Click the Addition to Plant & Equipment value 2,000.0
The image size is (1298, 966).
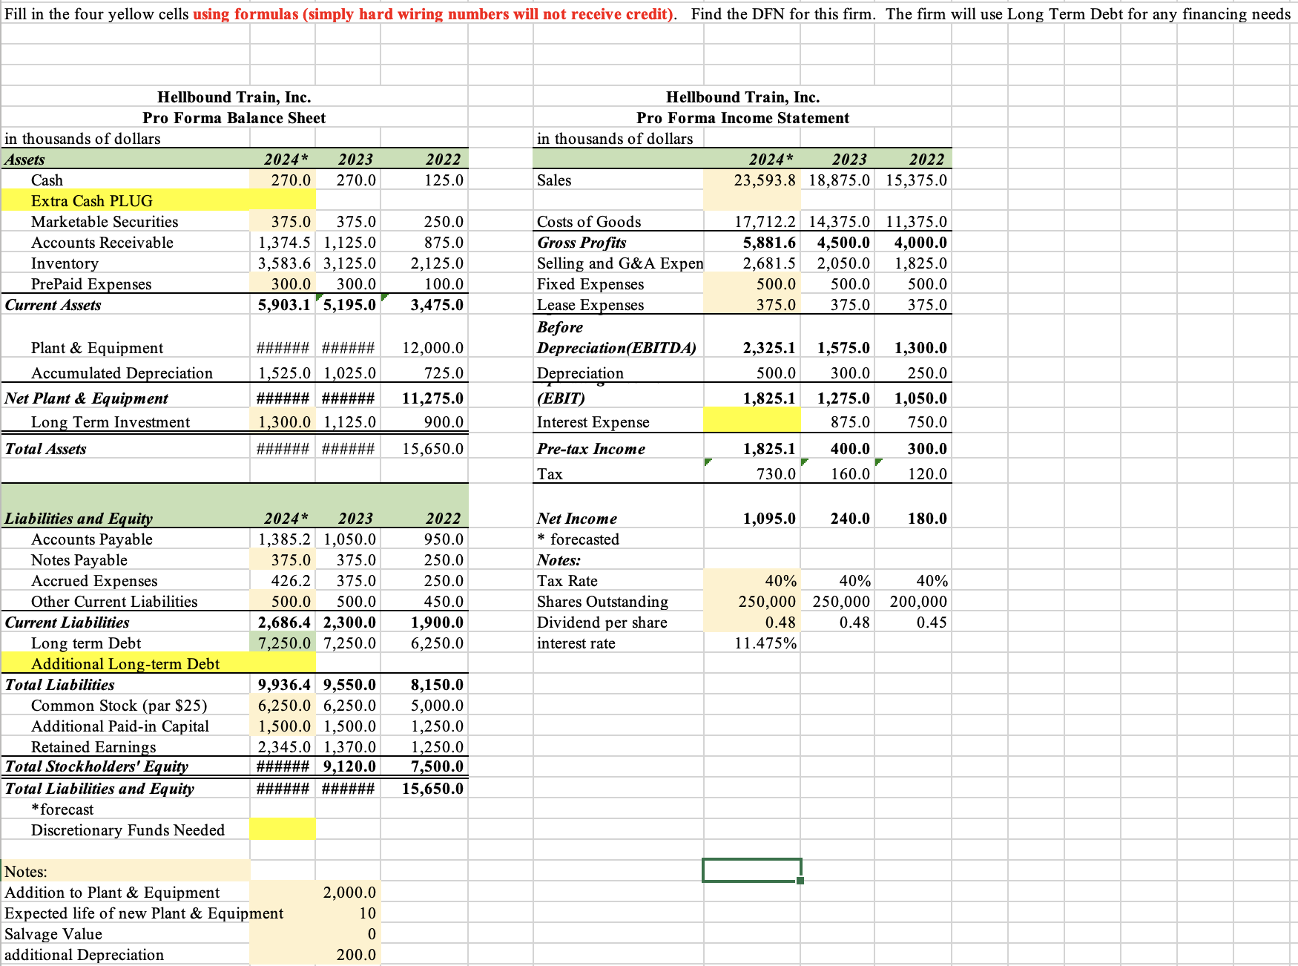click(349, 893)
